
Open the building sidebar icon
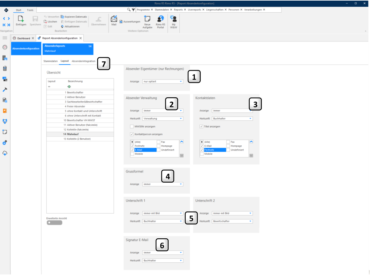click(x=5, y=58)
